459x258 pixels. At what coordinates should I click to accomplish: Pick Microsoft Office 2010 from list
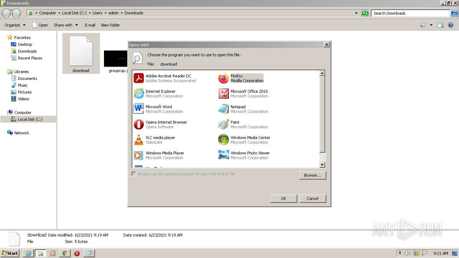coord(243,94)
